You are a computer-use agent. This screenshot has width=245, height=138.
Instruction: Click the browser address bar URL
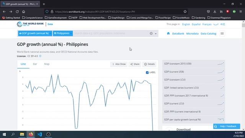tap(95, 12)
